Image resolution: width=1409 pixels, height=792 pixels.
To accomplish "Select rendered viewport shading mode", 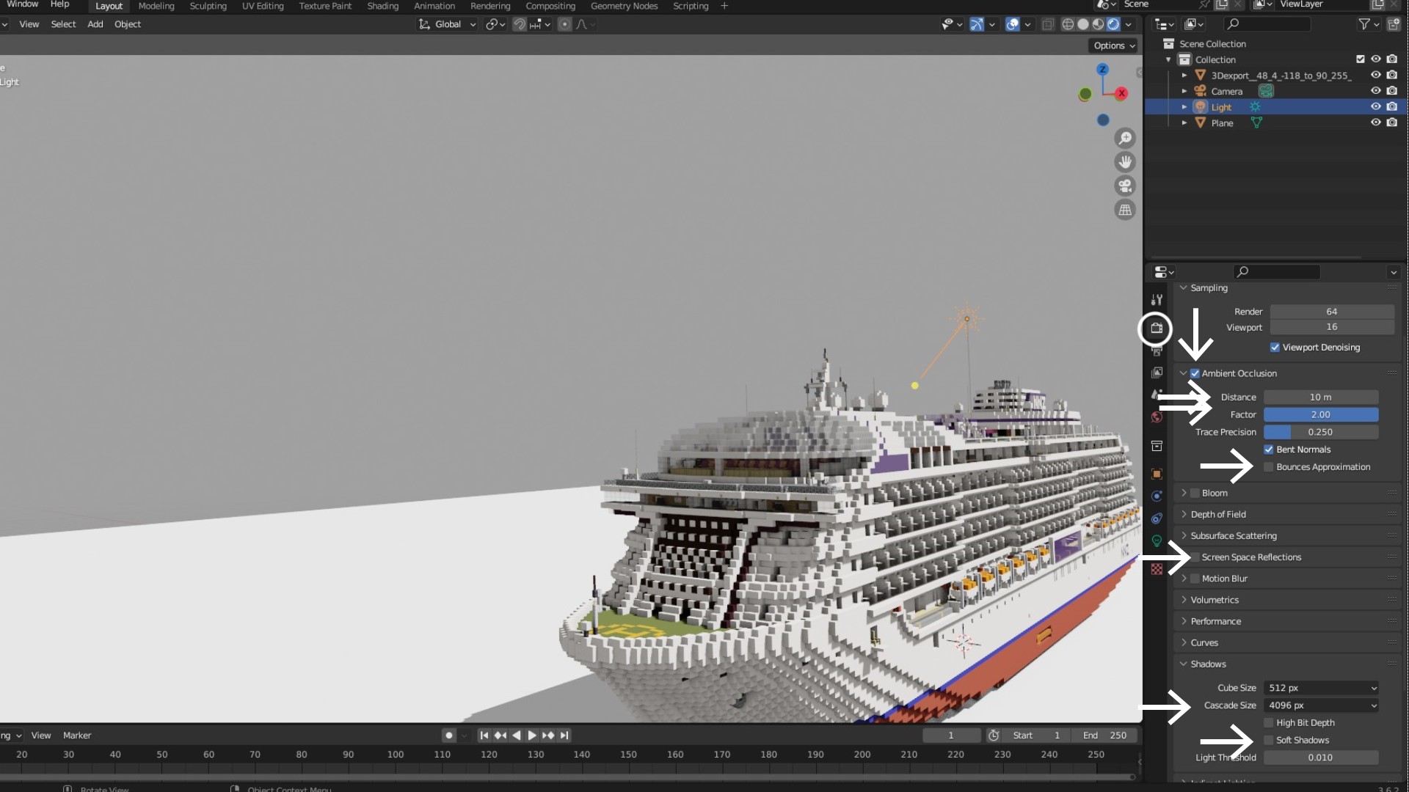I will [1113, 24].
